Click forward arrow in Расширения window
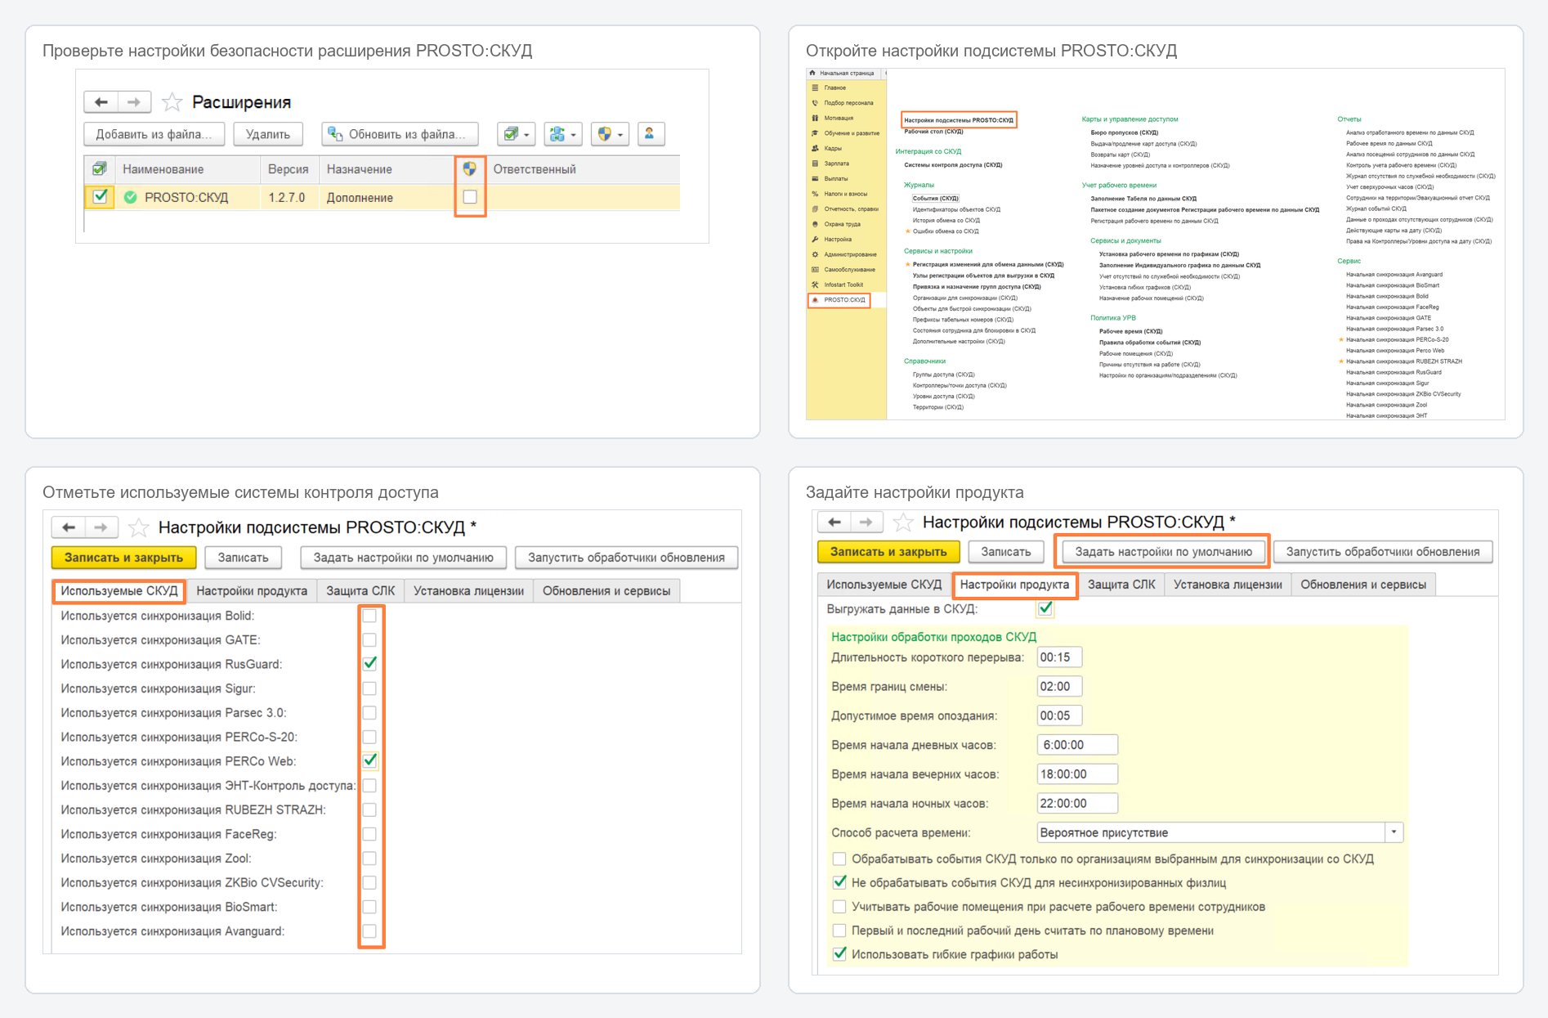Viewport: 1548px width, 1018px height. [x=134, y=102]
